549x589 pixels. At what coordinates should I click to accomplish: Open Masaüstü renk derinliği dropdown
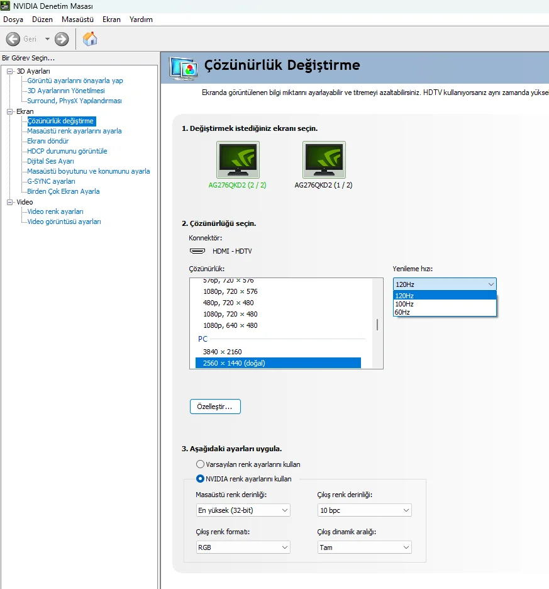click(x=243, y=510)
